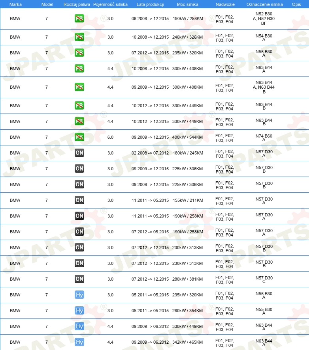Select the PB icon in the 6.0 400kW / 544KM row
This screenshot has width=309, height=350.
tap(79, 137)
